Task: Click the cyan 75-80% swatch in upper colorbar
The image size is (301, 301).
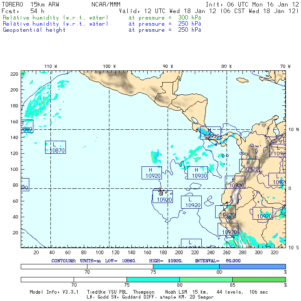Action: click(186, 266)
